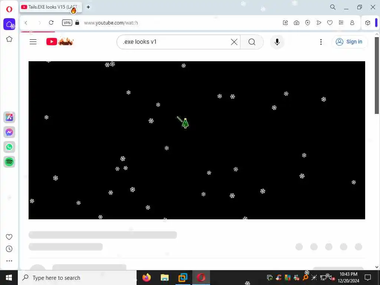This screenshot has height=285, width=380.
Task: Open Pinboards heart icon in the sidebar
Action: pos(9,237)
